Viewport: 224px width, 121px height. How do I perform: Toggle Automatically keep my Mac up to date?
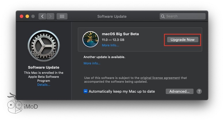86,92
